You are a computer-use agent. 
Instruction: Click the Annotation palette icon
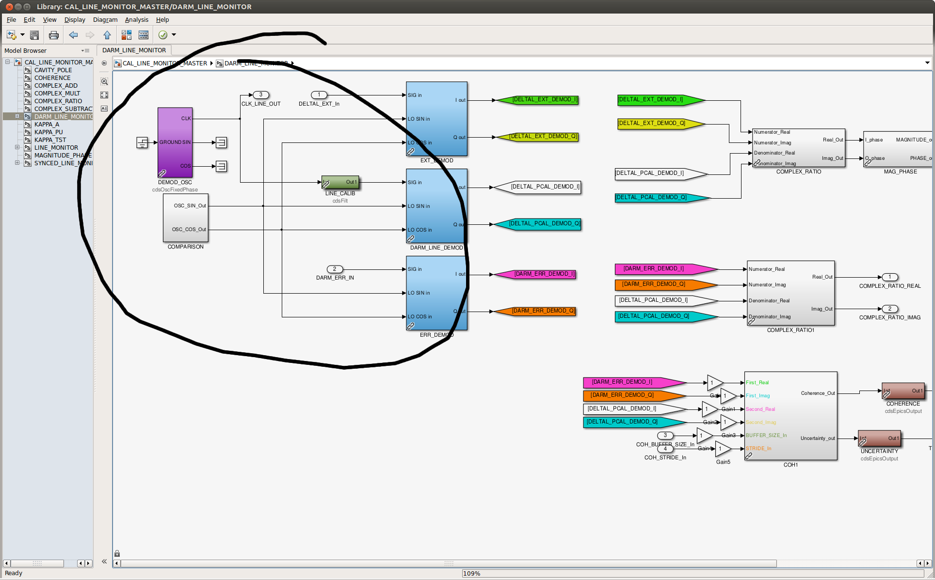[104, 109]
